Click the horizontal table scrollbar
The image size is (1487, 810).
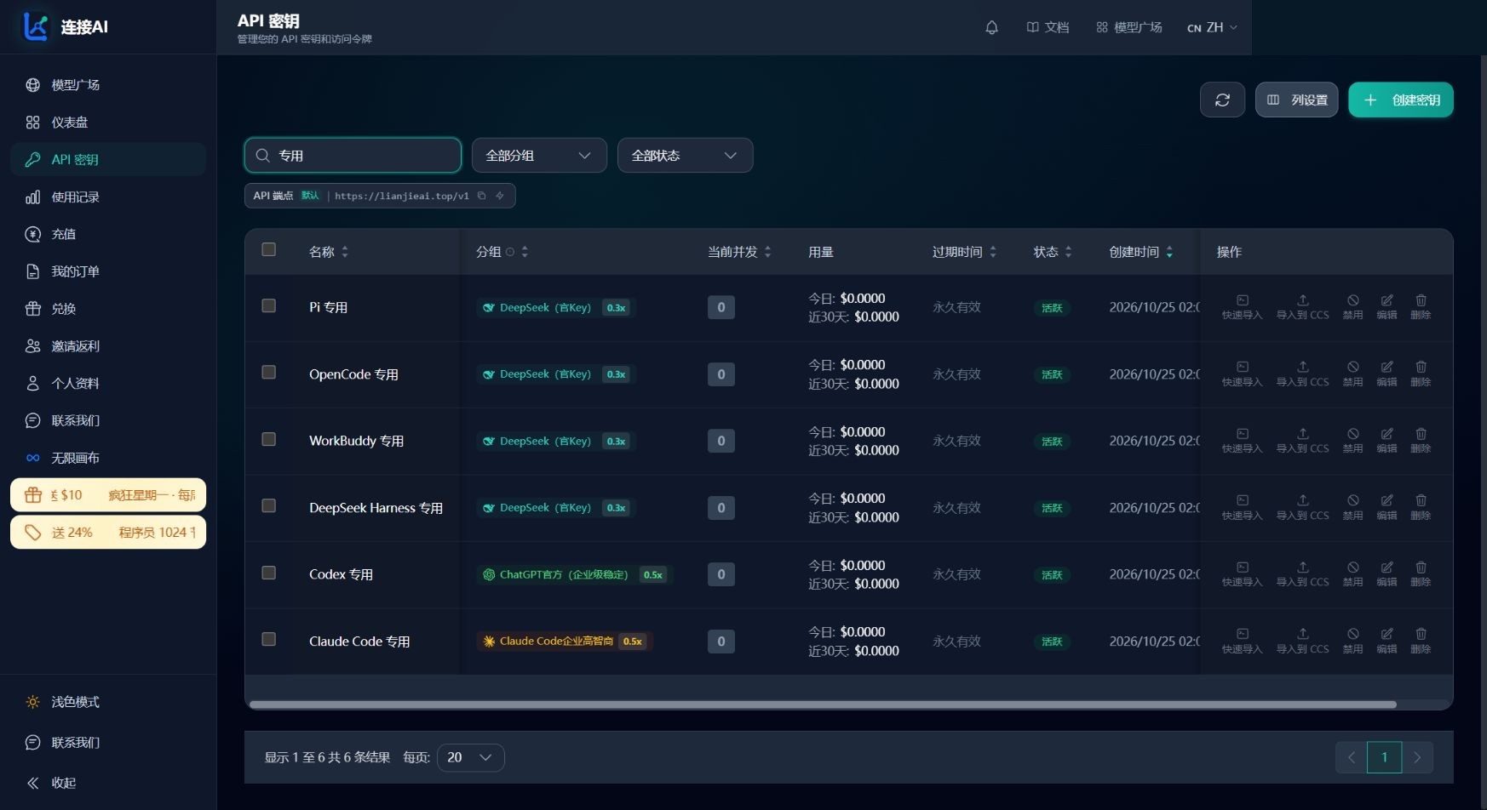(823, 704)
